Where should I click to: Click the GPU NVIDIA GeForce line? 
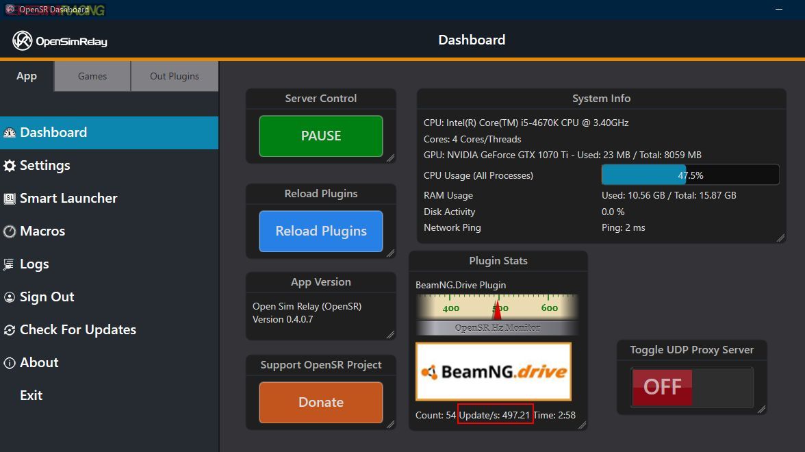[x=562, y=155]
